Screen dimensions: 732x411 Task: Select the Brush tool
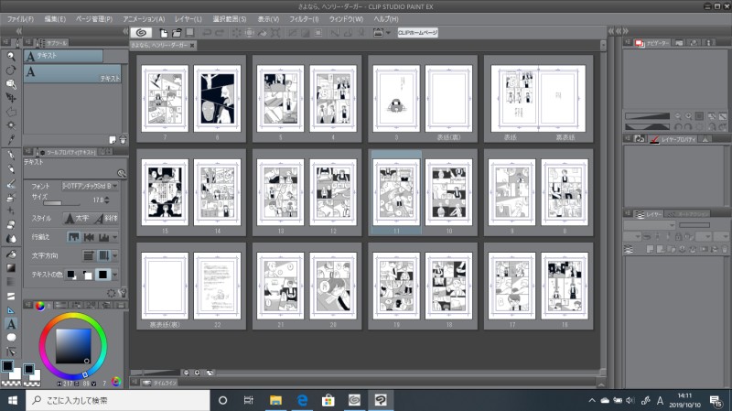(11, 184)
